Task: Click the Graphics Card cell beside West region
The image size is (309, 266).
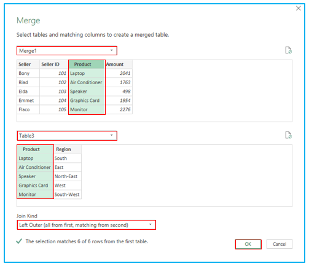Action: [35, 186]
